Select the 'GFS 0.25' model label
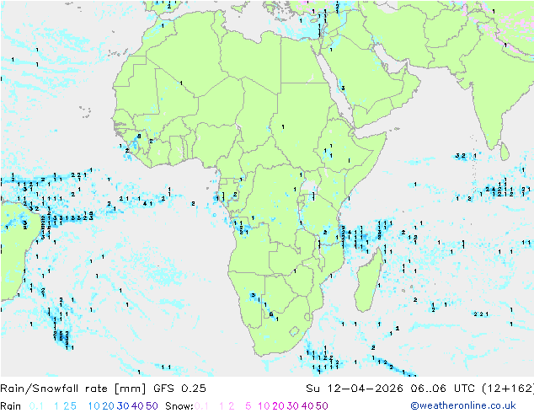Viewport: 534px width, 413px height. [x=179, y=388]
